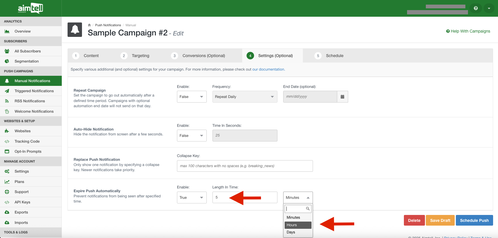This screenshot has height=238, width=498.
Task: Open Repeat Campaign Enable dropdown
Action: (191, 97)
